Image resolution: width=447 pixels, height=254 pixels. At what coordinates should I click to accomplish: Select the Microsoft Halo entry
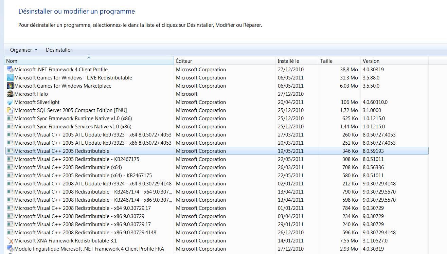pos(31,94)
